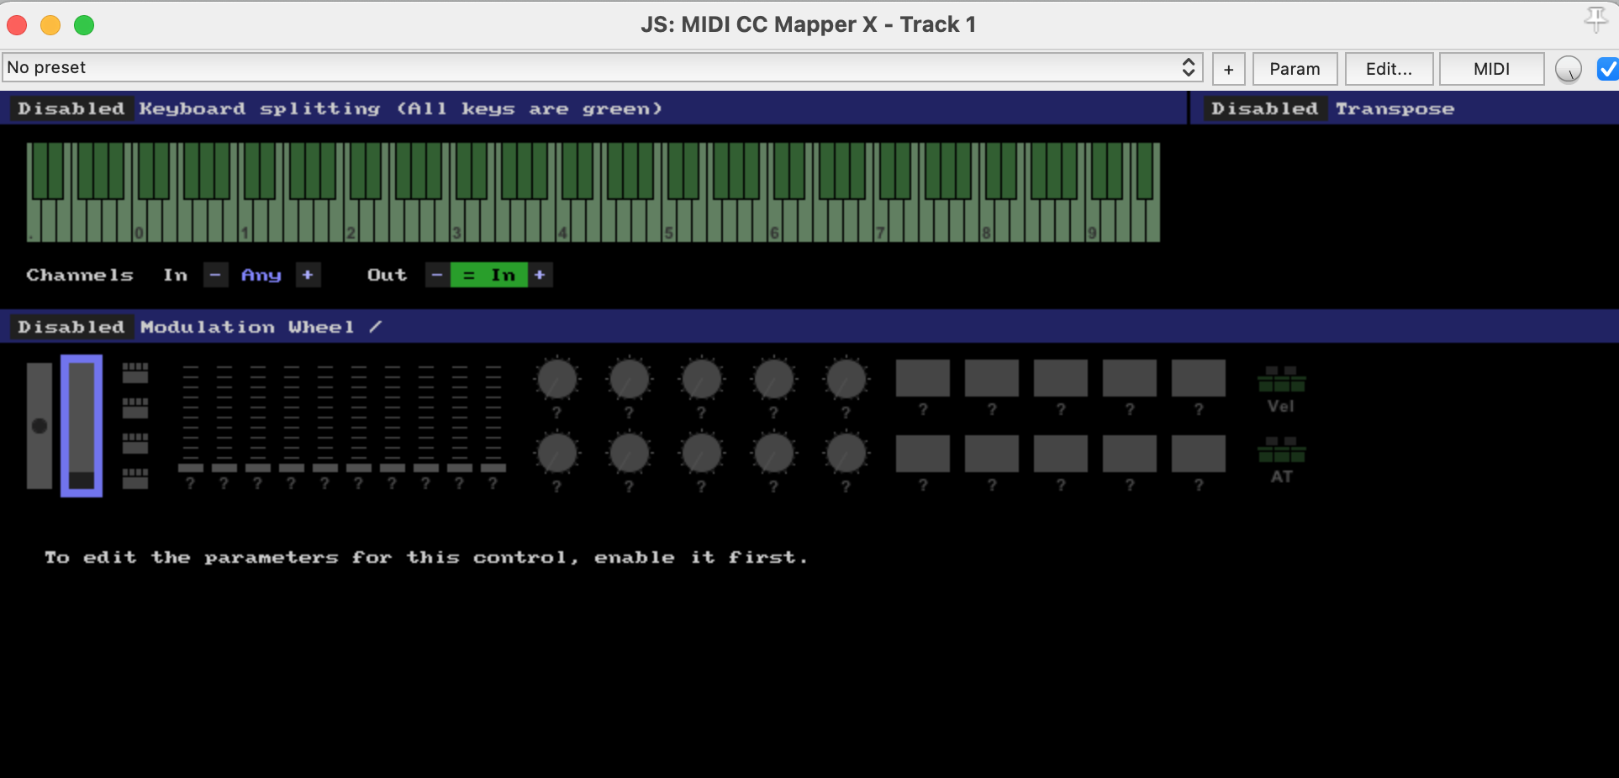This screenshot has height=778, width=1619.
Task: Click the window title 'JS: MIDI CC Mapper X - Track 1'
Action: [x=809, y=24]
